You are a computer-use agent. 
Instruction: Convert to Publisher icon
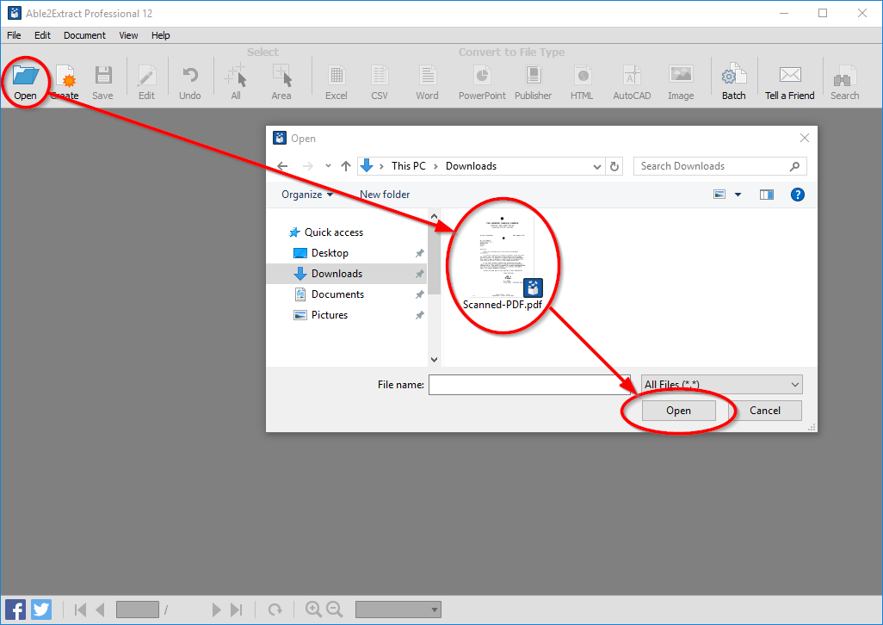point(533,76)
